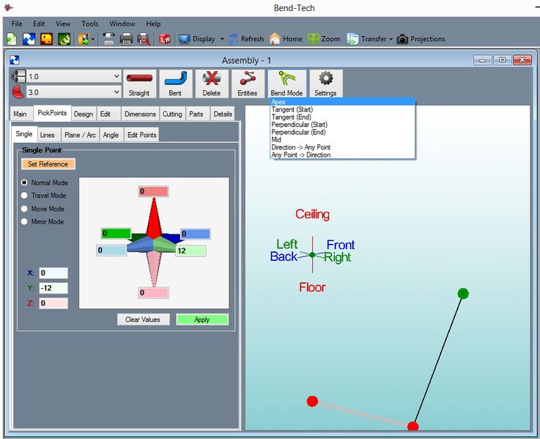Select Perpendicular (Start) bend mode
The height and width of the screenshot is (439, 540).
342,125
